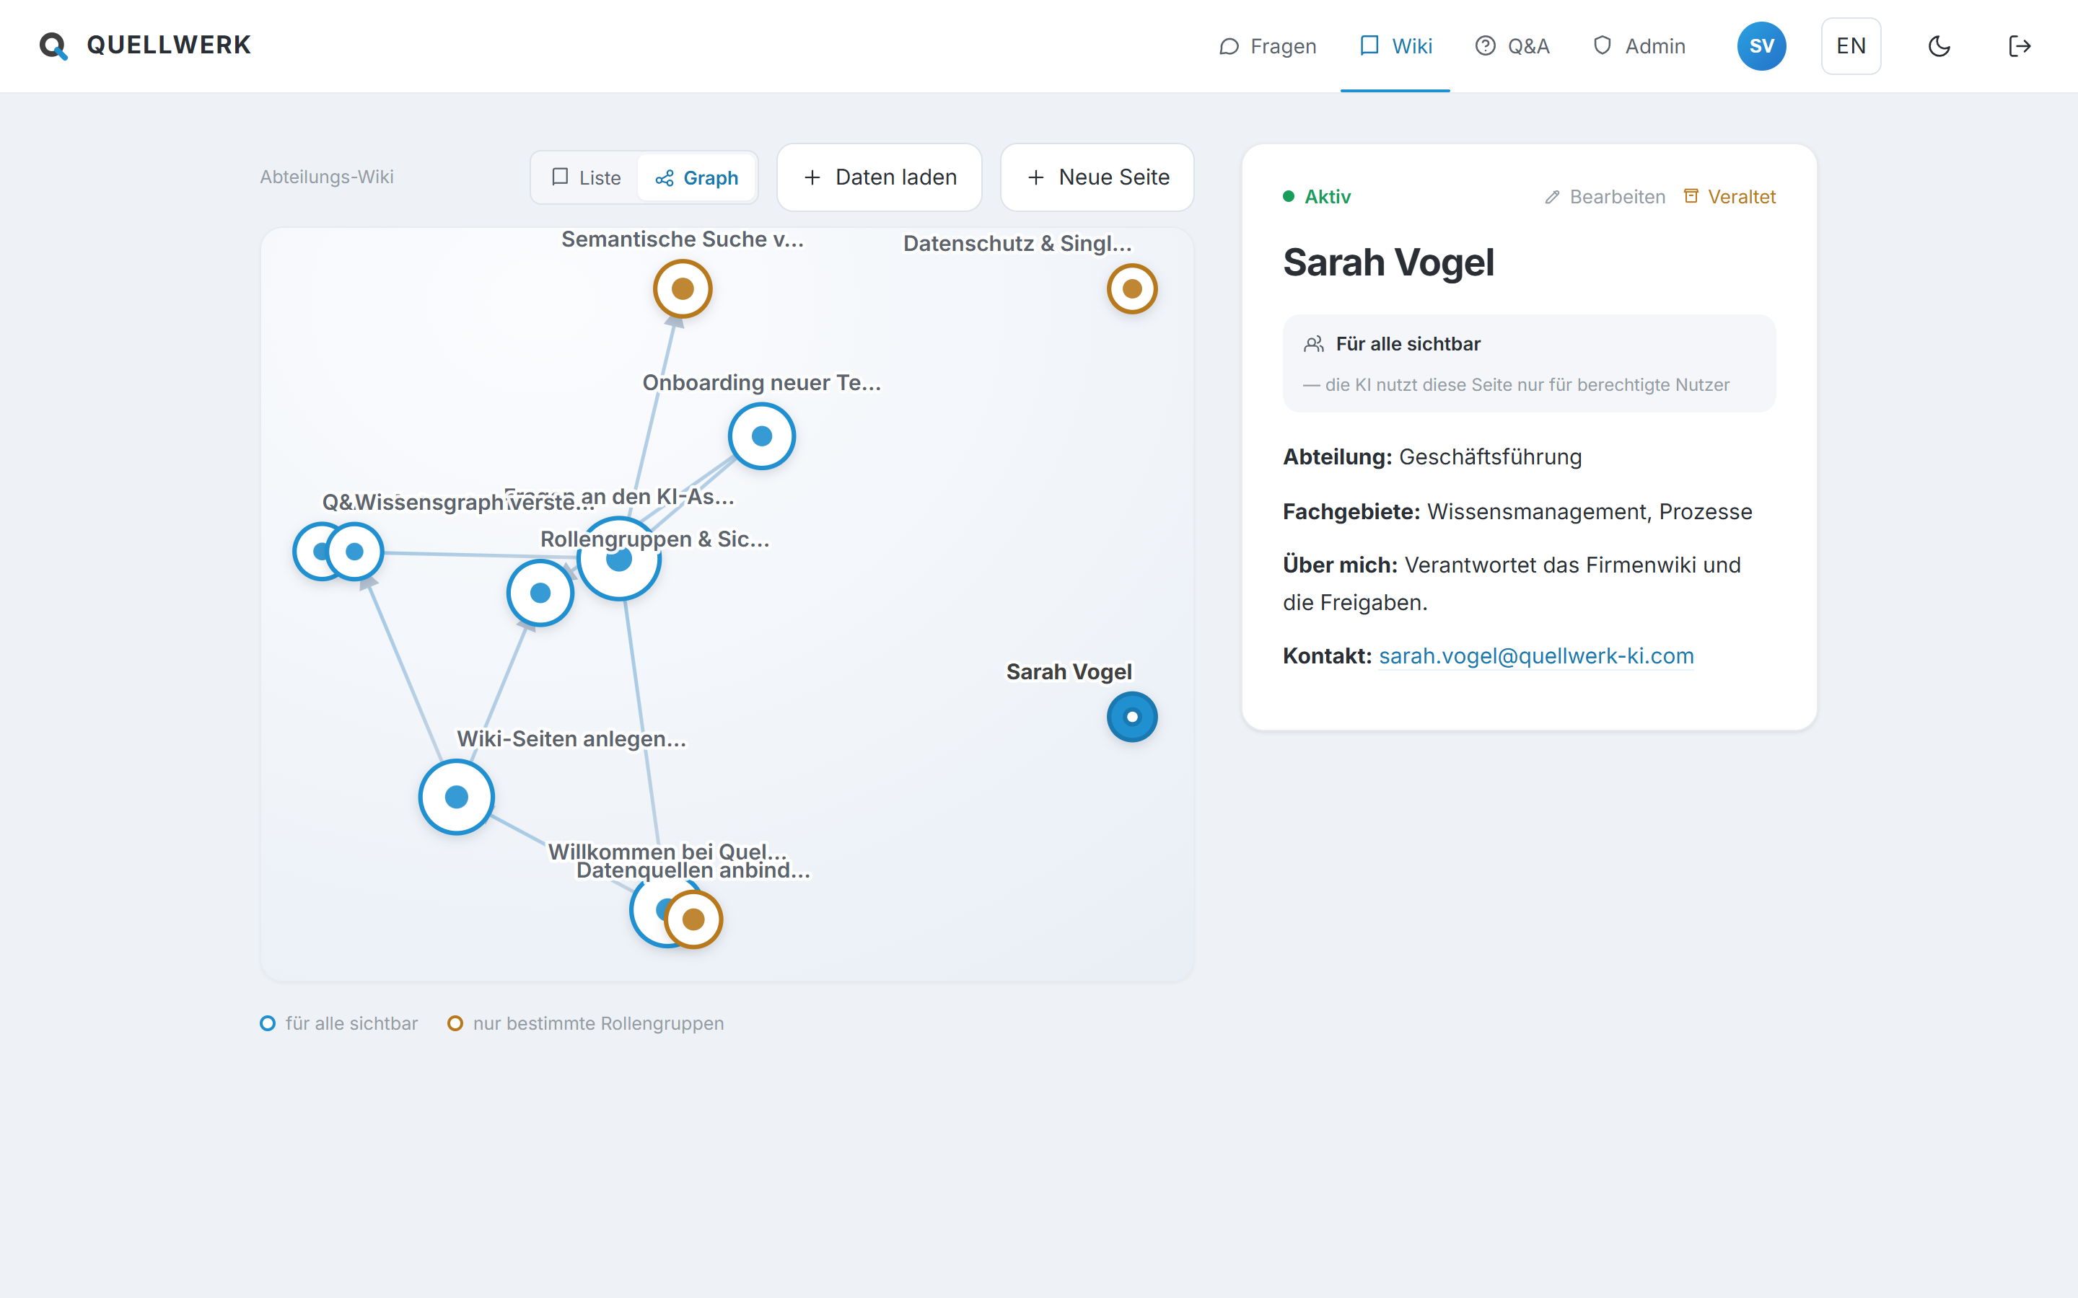This screenshot has height=1298, width=2078.
Task: Click the Quellwerk magnifier logo icon
Action: [x=53, y=45]
